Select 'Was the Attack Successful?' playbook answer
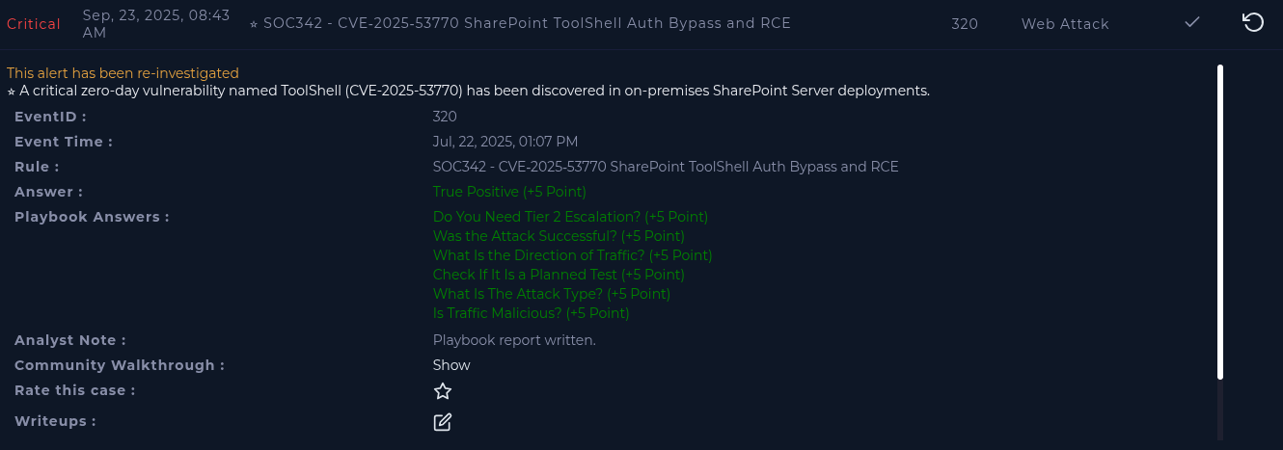Screen dimensions: 1283x450 click(x=559, y=236)
